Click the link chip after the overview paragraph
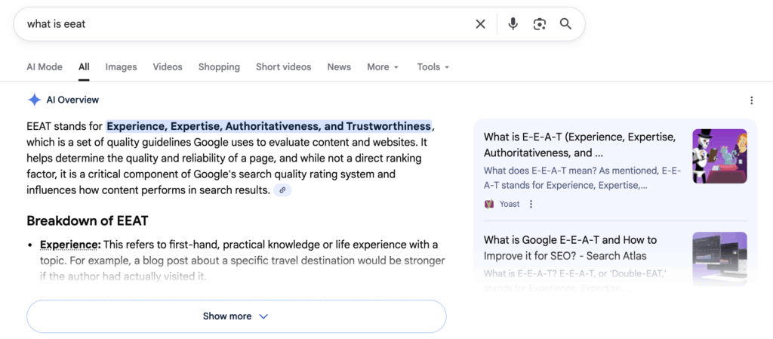 pyautogui.click(x=282, y=190)
